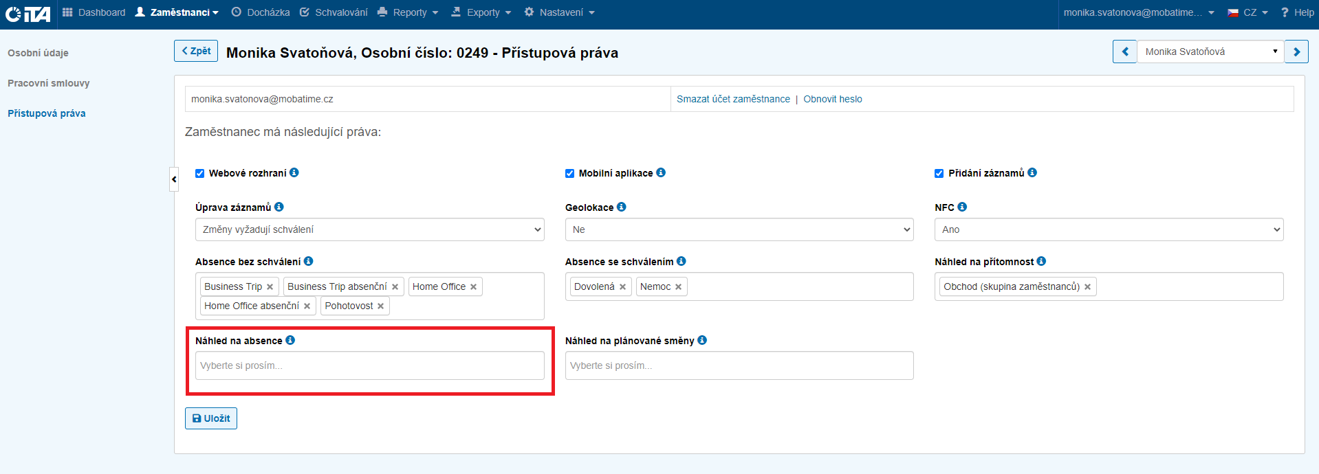Remove the Home Office absence tag
The image size is (1319, 474).
pos(473,287)
